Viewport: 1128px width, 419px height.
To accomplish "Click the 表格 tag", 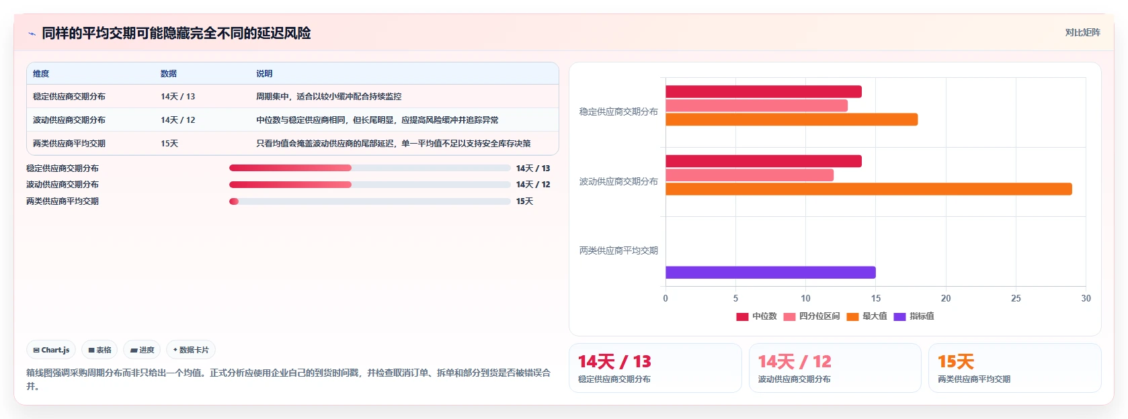I will click(99, 350).
